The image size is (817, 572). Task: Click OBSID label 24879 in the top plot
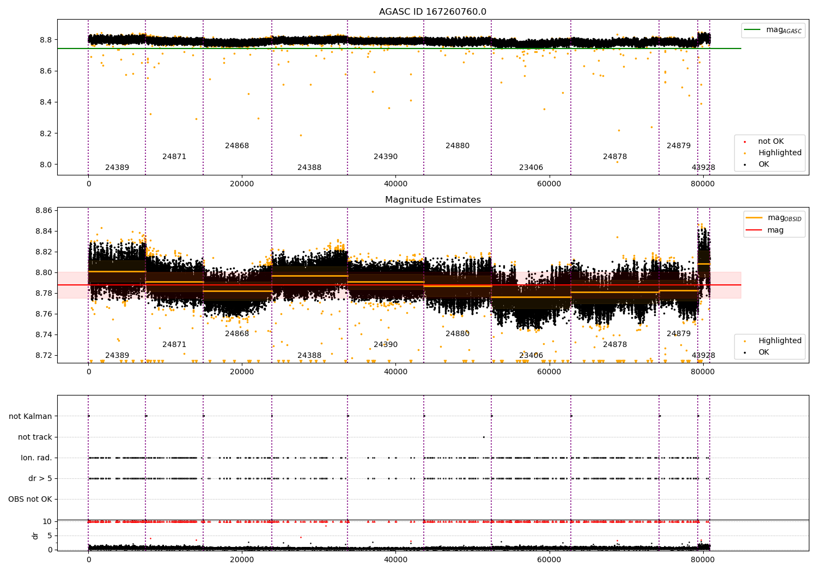tap(679, 146)
